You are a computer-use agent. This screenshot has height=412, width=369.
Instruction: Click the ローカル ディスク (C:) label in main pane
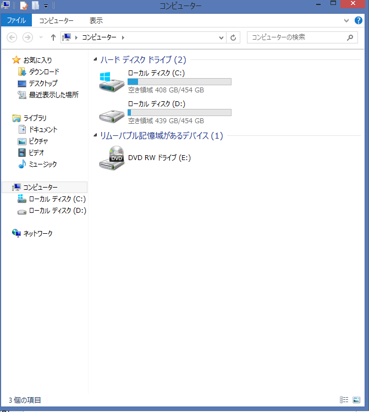(x=156, y=73)
